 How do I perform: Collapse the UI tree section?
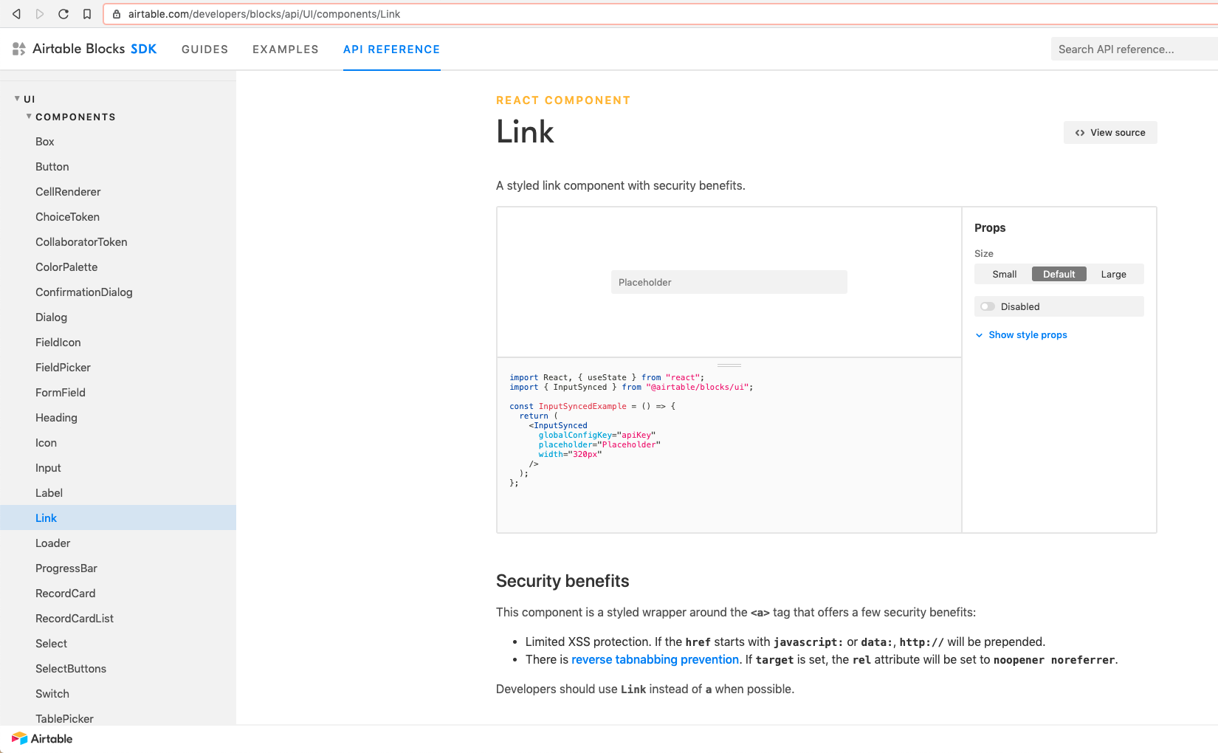tap(17, 98)
